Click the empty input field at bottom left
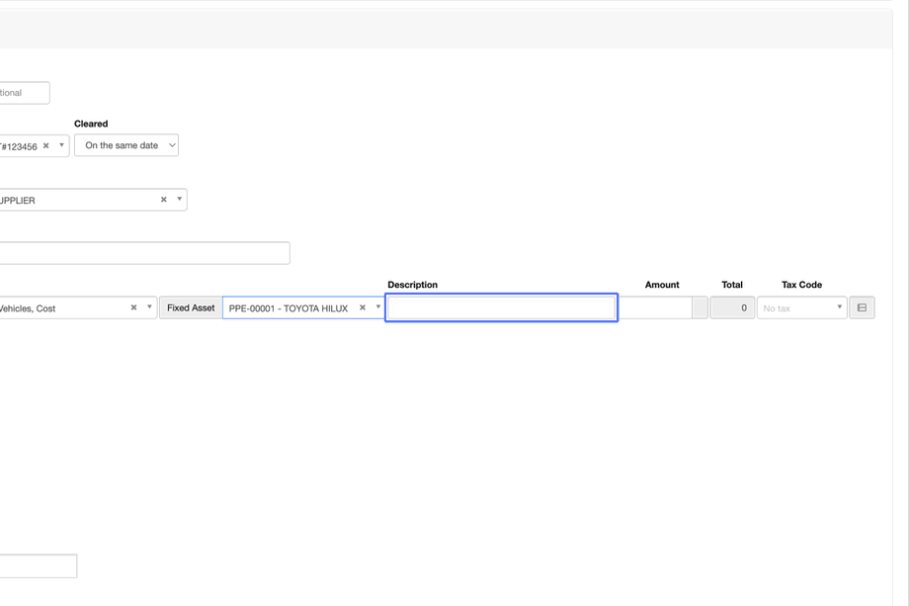This screenshot has width=909, height=606. point(38,565)
